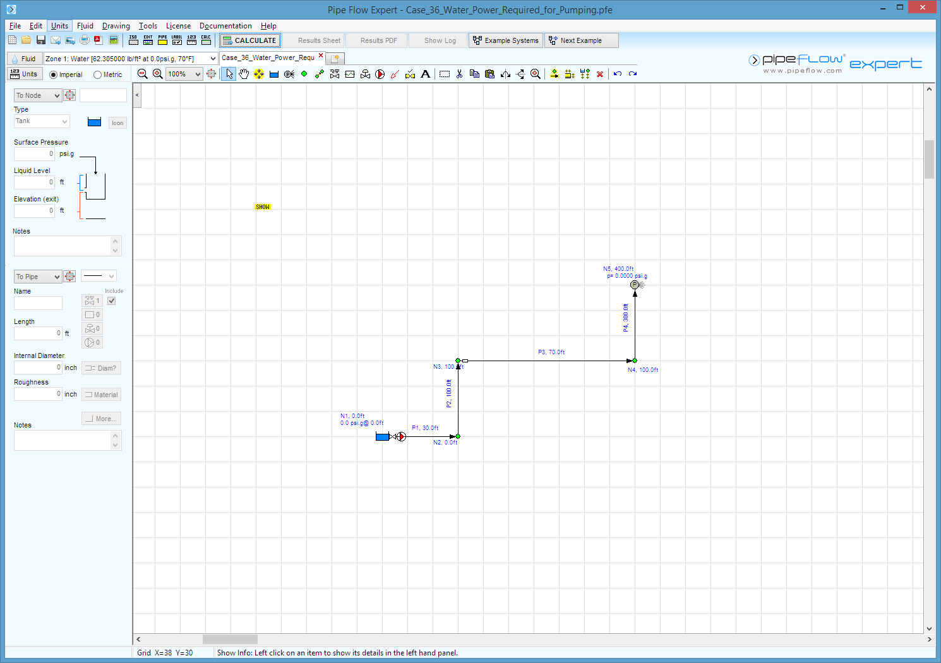
Task: Toggle the Include checkbox
Action: [112, 301]
